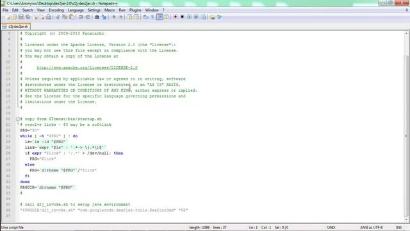Click the last toolbar icon with checkmark

(x=219, y=17)
